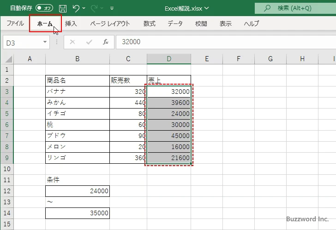The image size is (336, 230).
Task: Open the 表示 tab
Action: pos(226,23)
